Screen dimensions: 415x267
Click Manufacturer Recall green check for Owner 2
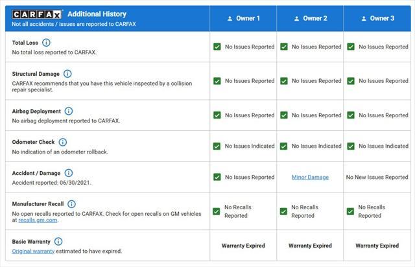click(283, 211)
